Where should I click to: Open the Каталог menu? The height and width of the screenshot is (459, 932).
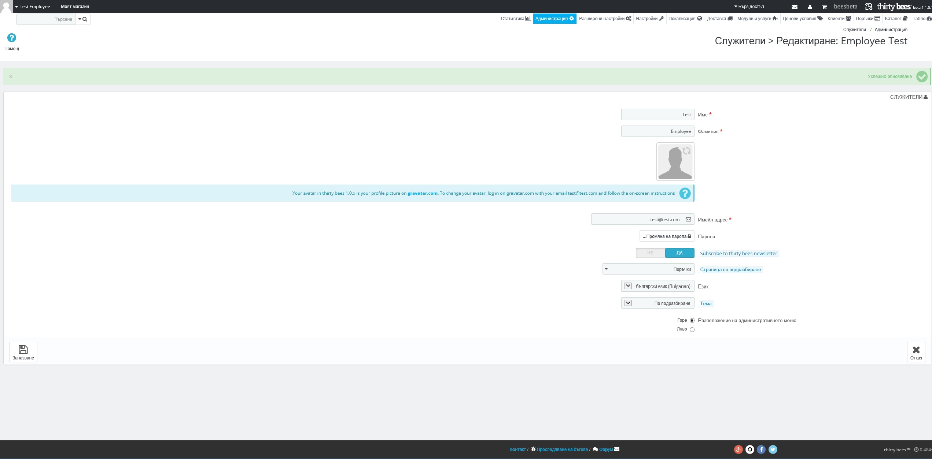click(896, 19)
